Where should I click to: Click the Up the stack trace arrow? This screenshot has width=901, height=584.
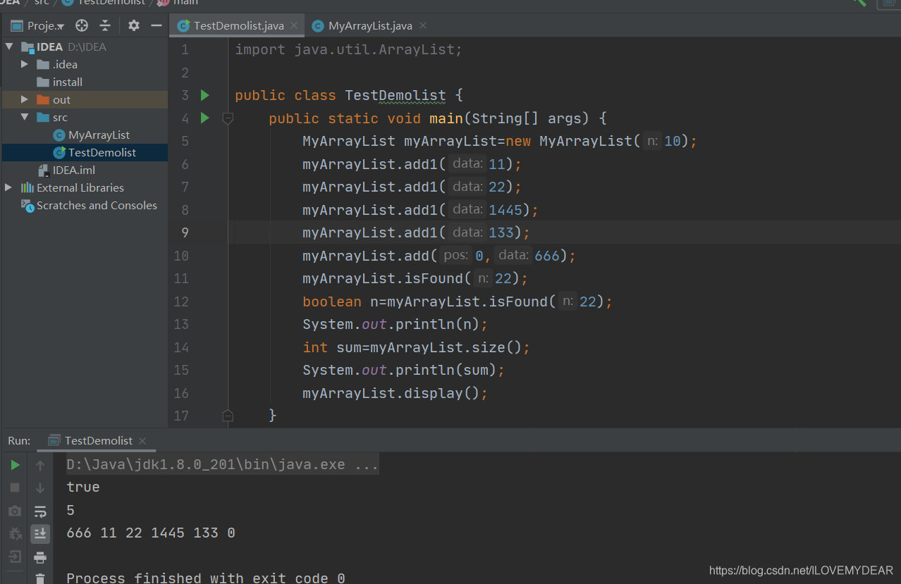(40, 465)
